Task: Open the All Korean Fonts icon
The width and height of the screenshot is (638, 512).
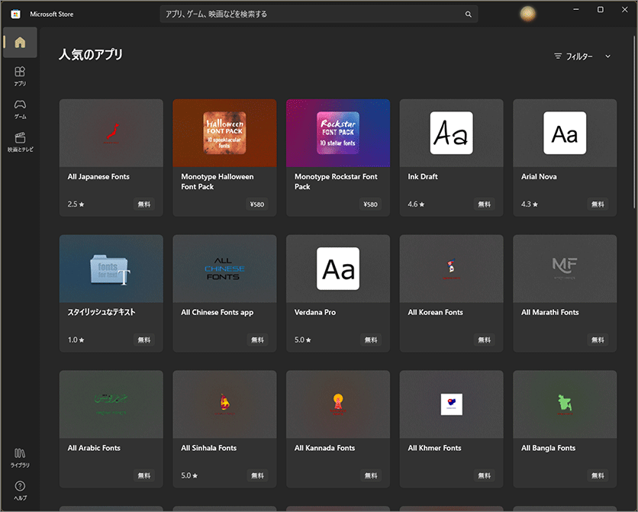Action: (452, 269)
